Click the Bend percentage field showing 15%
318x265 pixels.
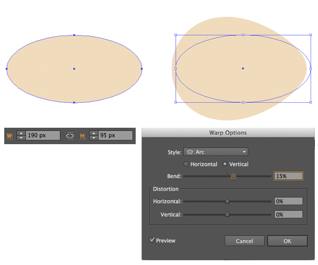pos(288,176)
